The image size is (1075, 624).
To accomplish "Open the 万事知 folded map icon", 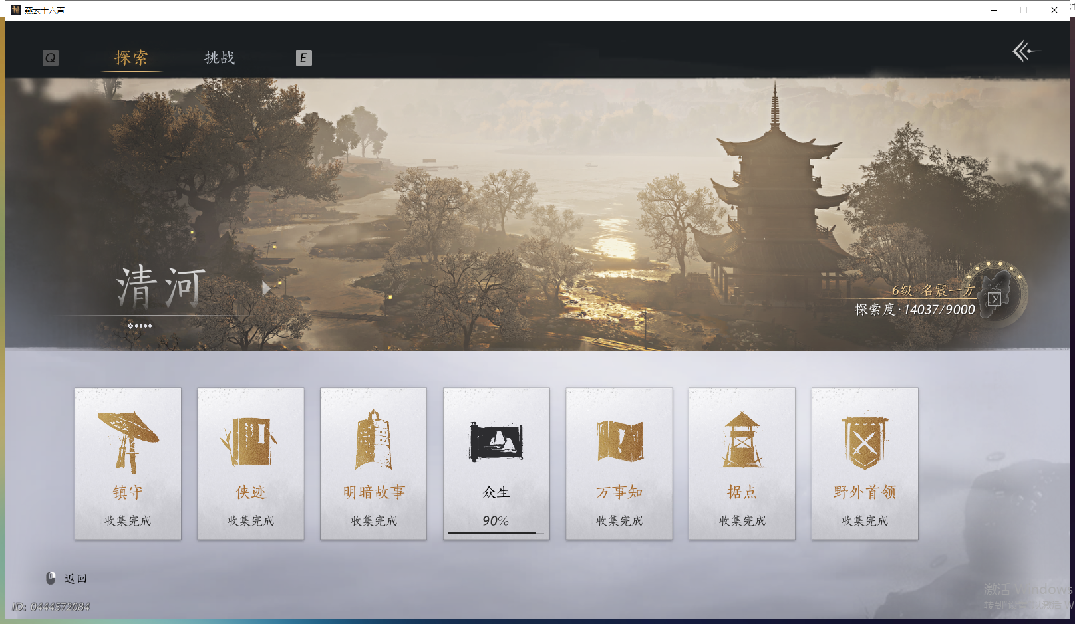I will (x=619, y=439).
